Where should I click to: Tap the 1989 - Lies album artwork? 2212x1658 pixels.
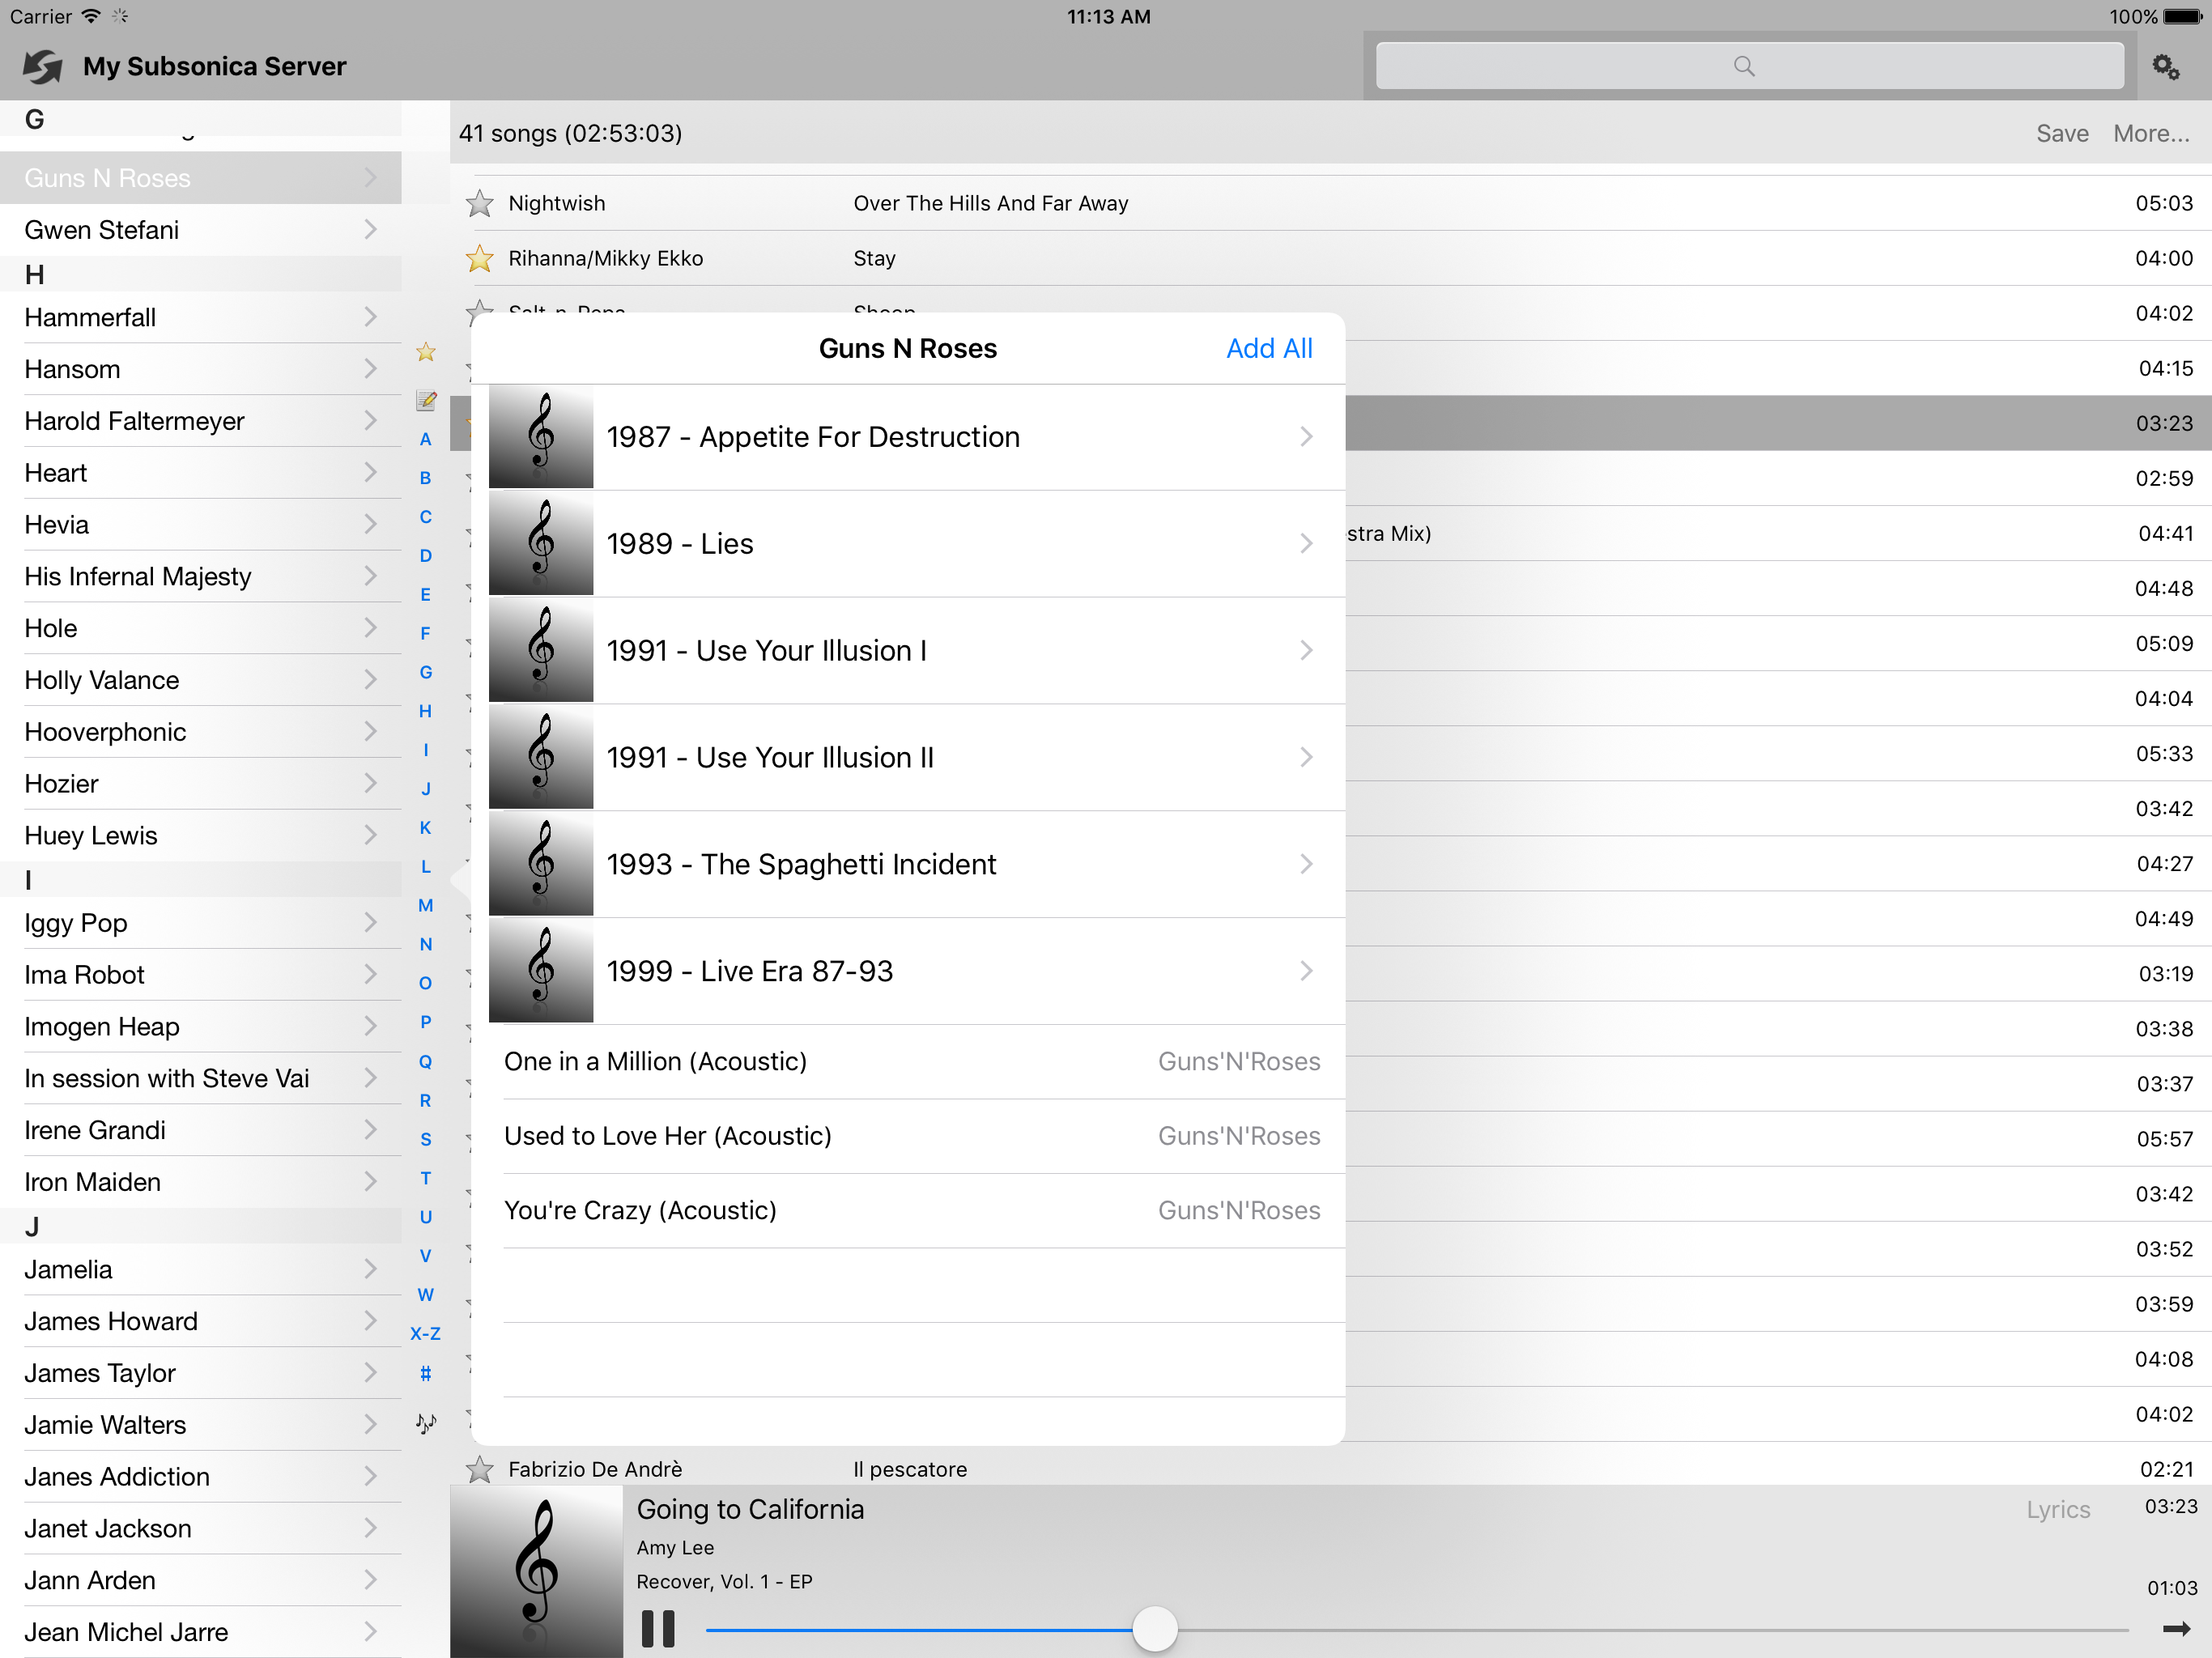click(541, 544)
